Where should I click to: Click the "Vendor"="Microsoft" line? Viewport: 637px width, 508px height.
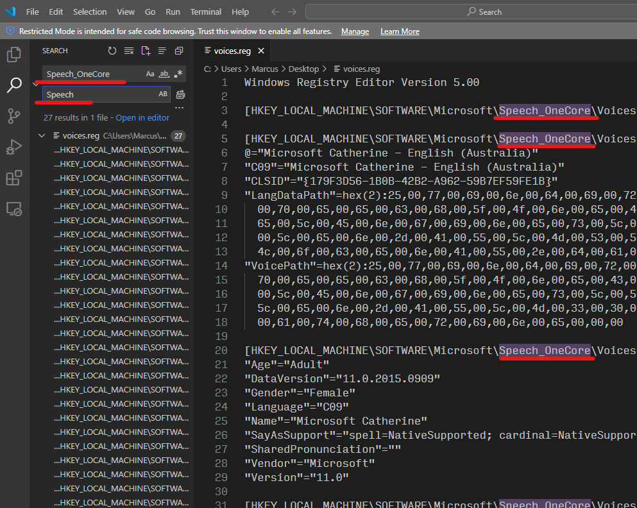310,463
